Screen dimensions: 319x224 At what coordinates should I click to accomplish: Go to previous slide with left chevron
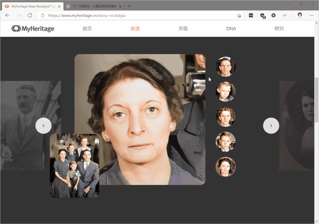[43, 126]
